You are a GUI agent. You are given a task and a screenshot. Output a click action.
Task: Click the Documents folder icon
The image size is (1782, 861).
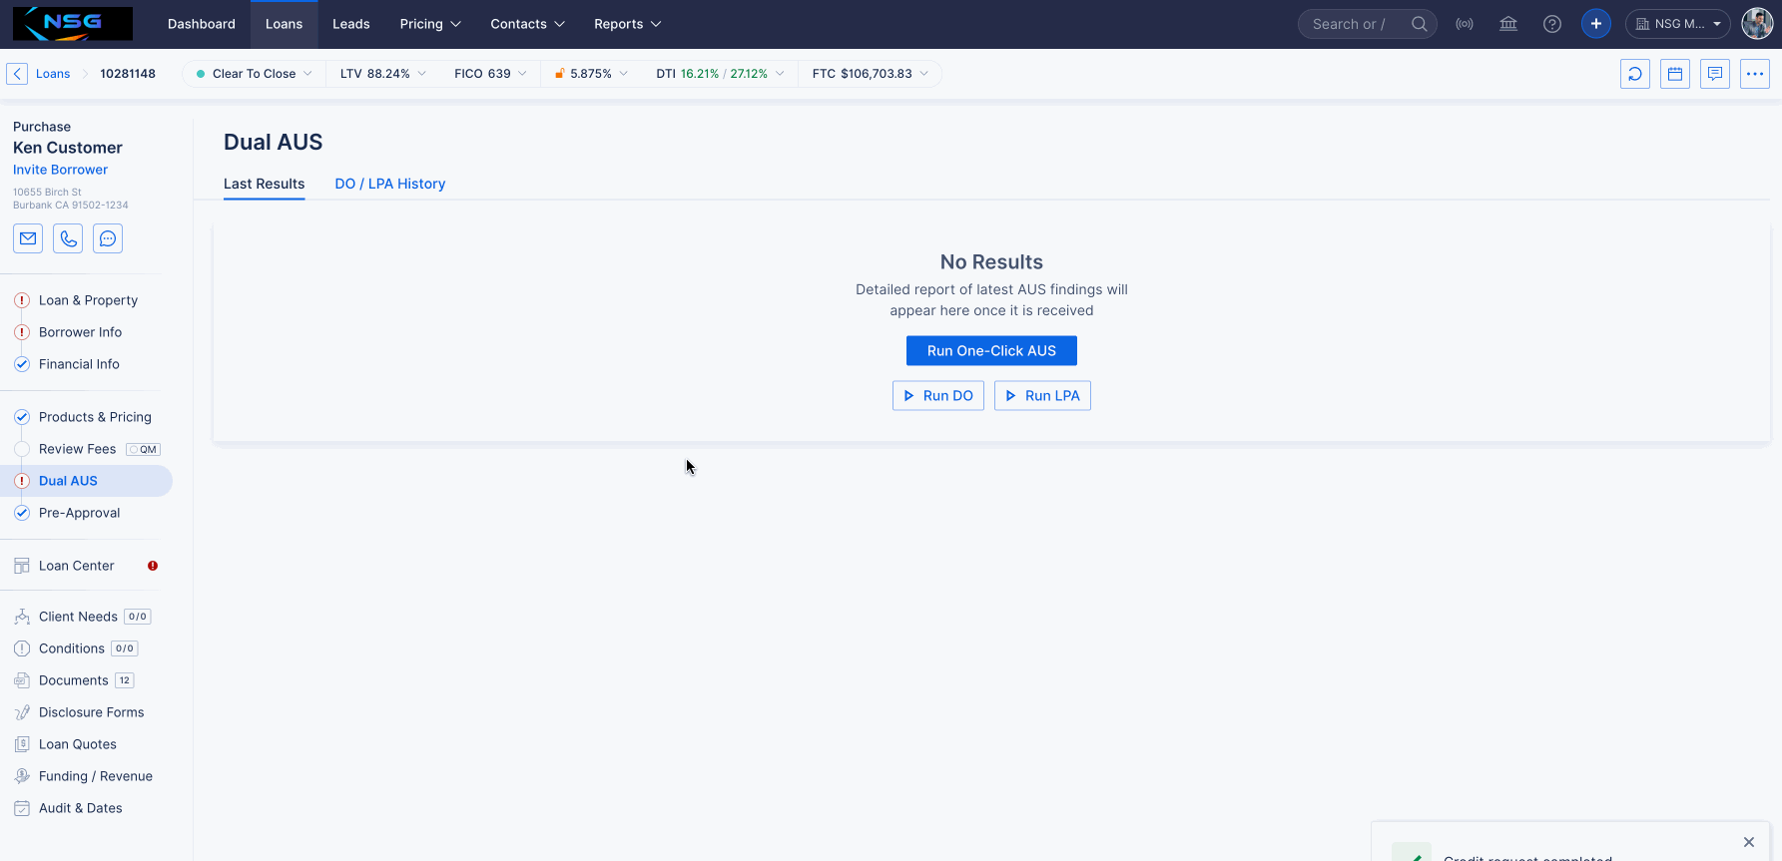tap(22, 680)
